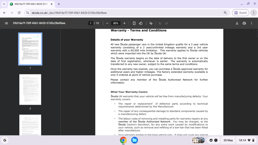Select the third page thumbnail
Image resolution: width=258 pixels, height=145 pixels.
30,125
